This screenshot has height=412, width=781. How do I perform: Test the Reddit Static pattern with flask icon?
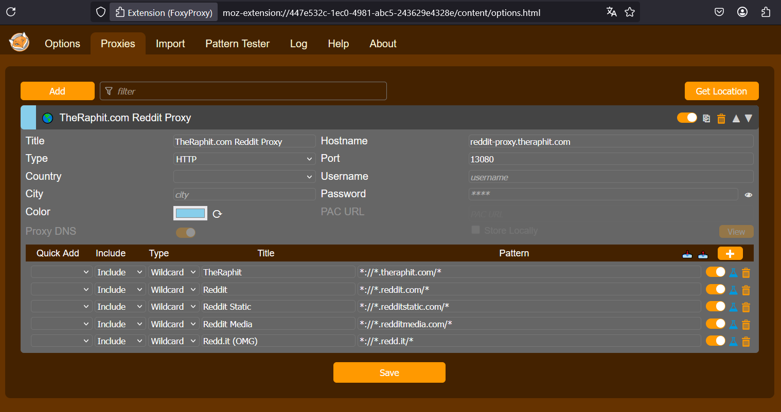(733, 307)
